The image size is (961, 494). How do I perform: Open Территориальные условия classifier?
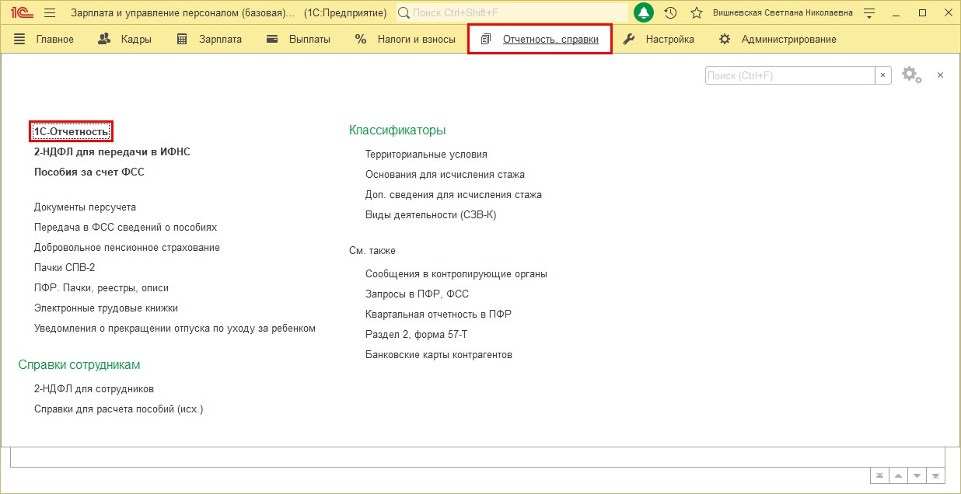click(x=426, y=155)
